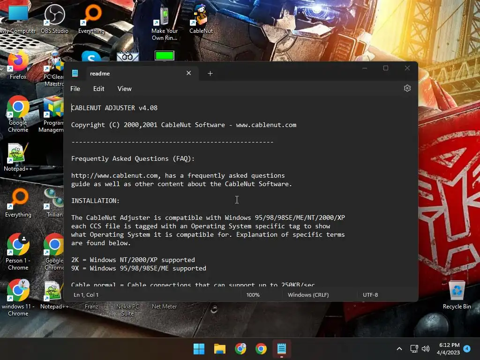Image resolution: width=480 pixels, height=360 pixels.
Task: Open the Trillian desktop icon
Action: pyautogui.click(x=54, y=202)
